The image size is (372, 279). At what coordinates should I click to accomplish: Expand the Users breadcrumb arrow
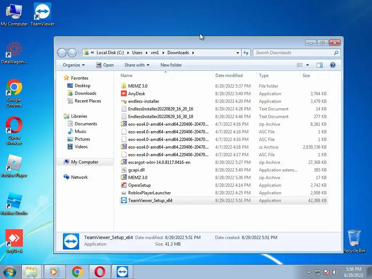pyautogui.click(x=147, y=53)
